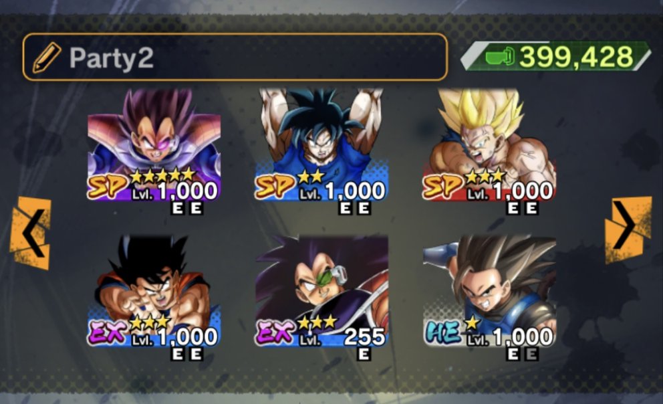Tap the SP rarity badge on Vegeta card

pyautogui.click(x=107, y=186)
